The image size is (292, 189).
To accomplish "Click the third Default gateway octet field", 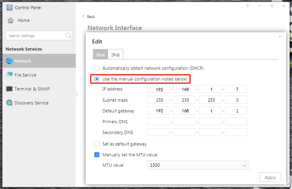I will pos(210,110).
